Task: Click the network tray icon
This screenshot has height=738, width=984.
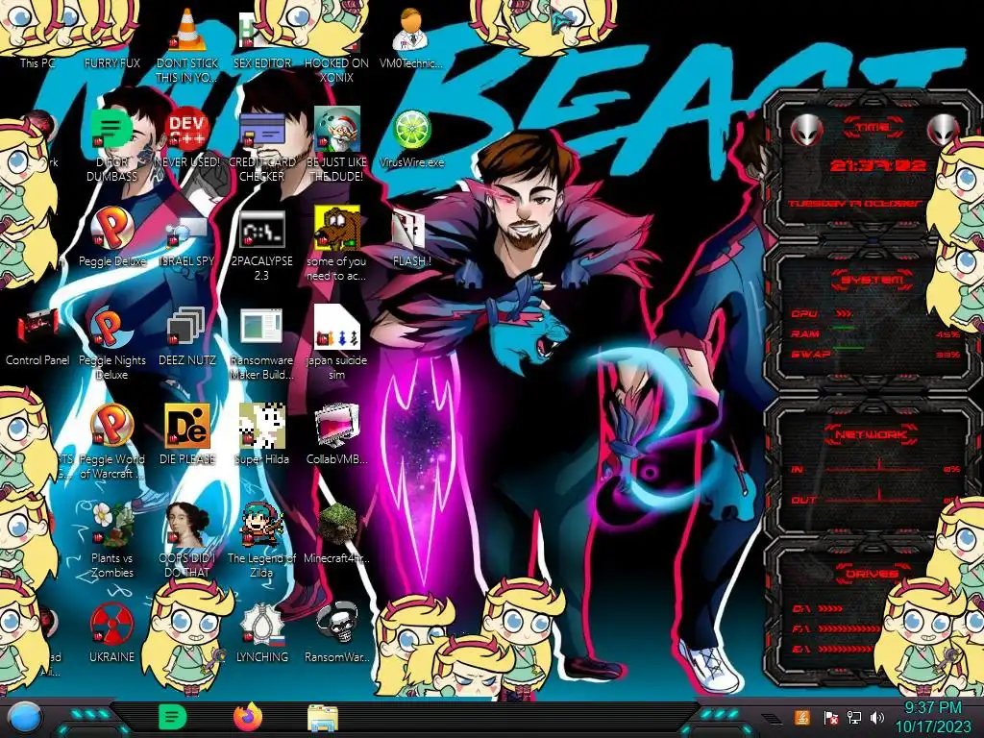Action: click(x=853, y=718)
